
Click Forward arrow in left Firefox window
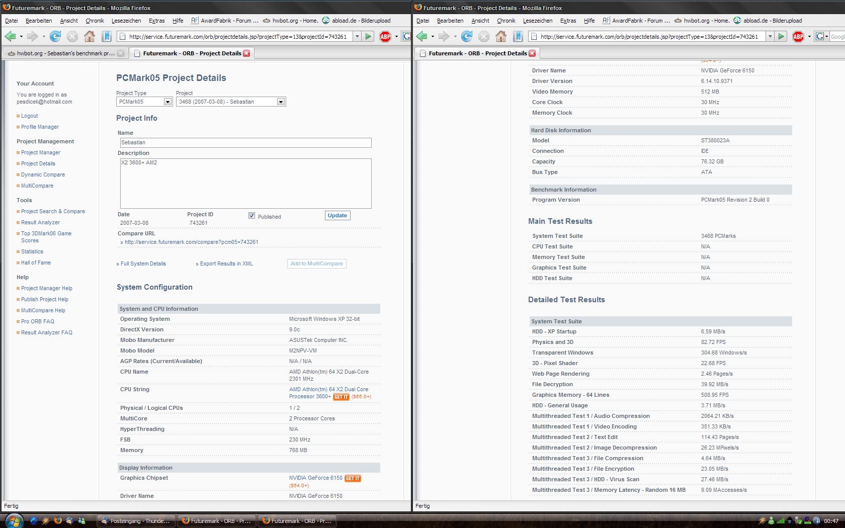point(32,36)
